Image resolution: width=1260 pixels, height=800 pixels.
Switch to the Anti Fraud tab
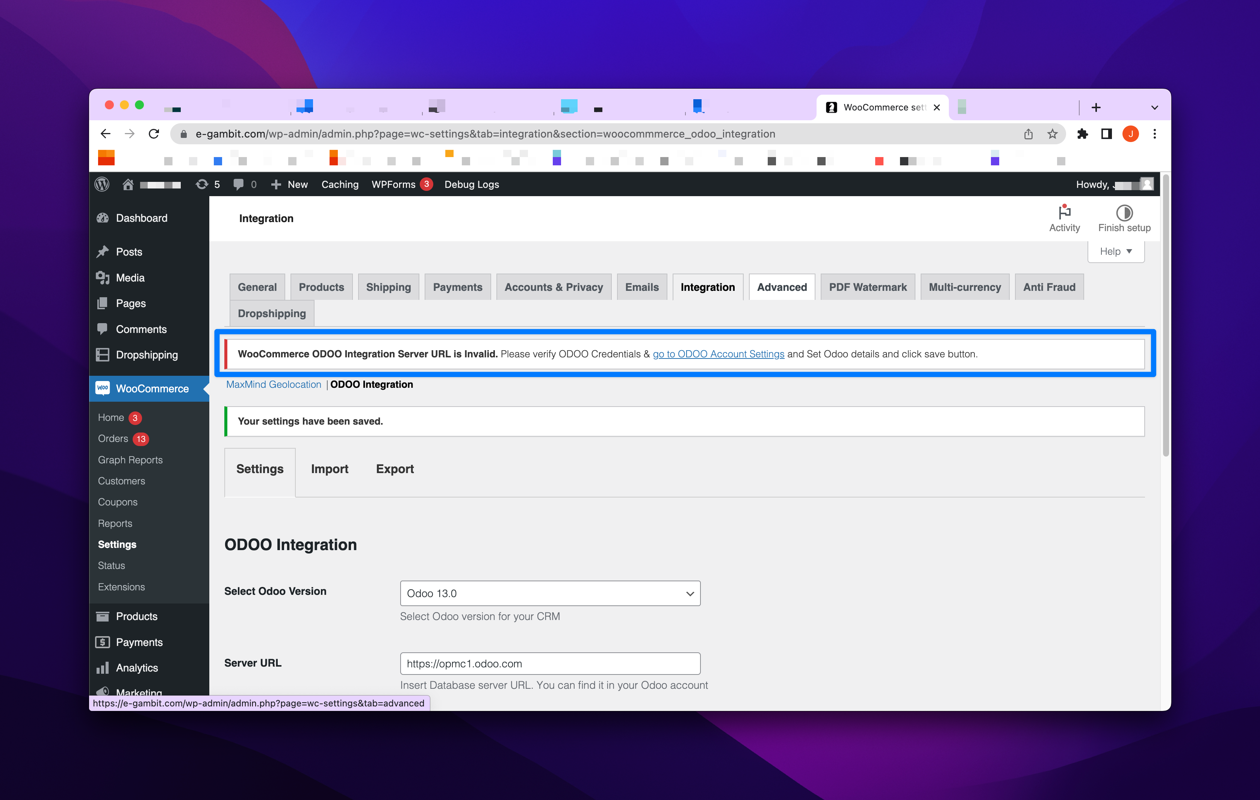1049,287
